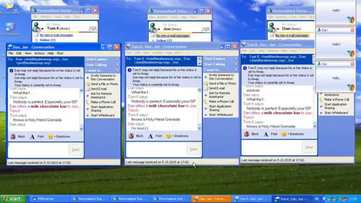Click Block icon in middle conversation window
Image resolution: width=361 pixels, height=203 pixels.
click(131, 136)
